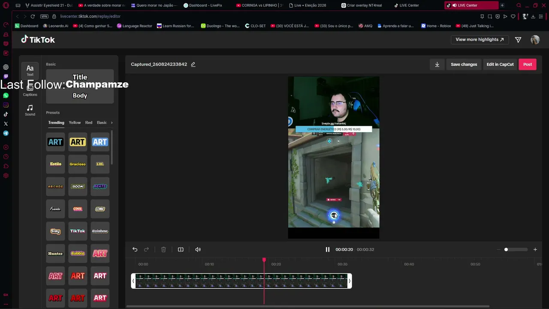Viewport: 549px width, 309px height.
Task: Select the video clip strip in the timeline
Action: [x=241, y=281]
